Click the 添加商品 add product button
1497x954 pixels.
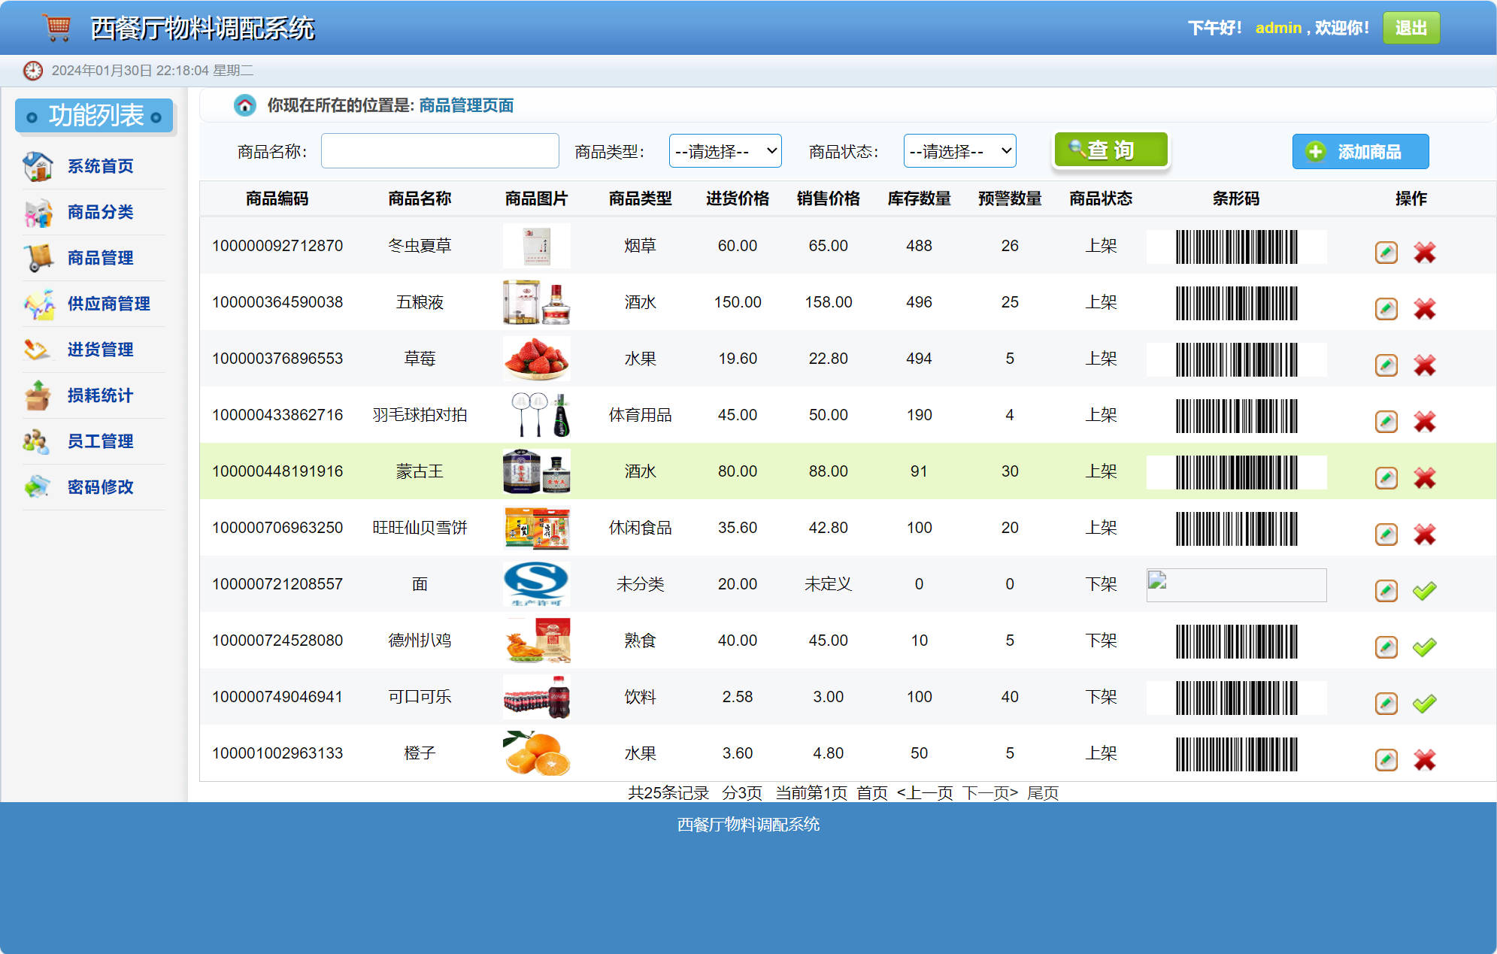[x=1359, y=151]
